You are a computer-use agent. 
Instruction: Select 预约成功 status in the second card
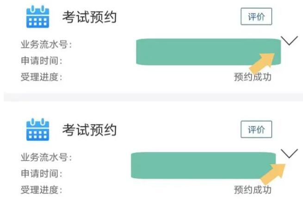coord(252,190)
